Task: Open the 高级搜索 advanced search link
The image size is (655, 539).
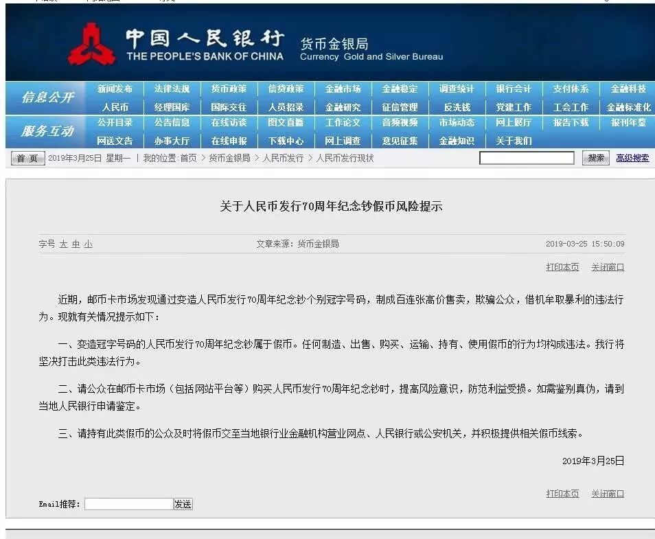Action: (x=632, y=158)
